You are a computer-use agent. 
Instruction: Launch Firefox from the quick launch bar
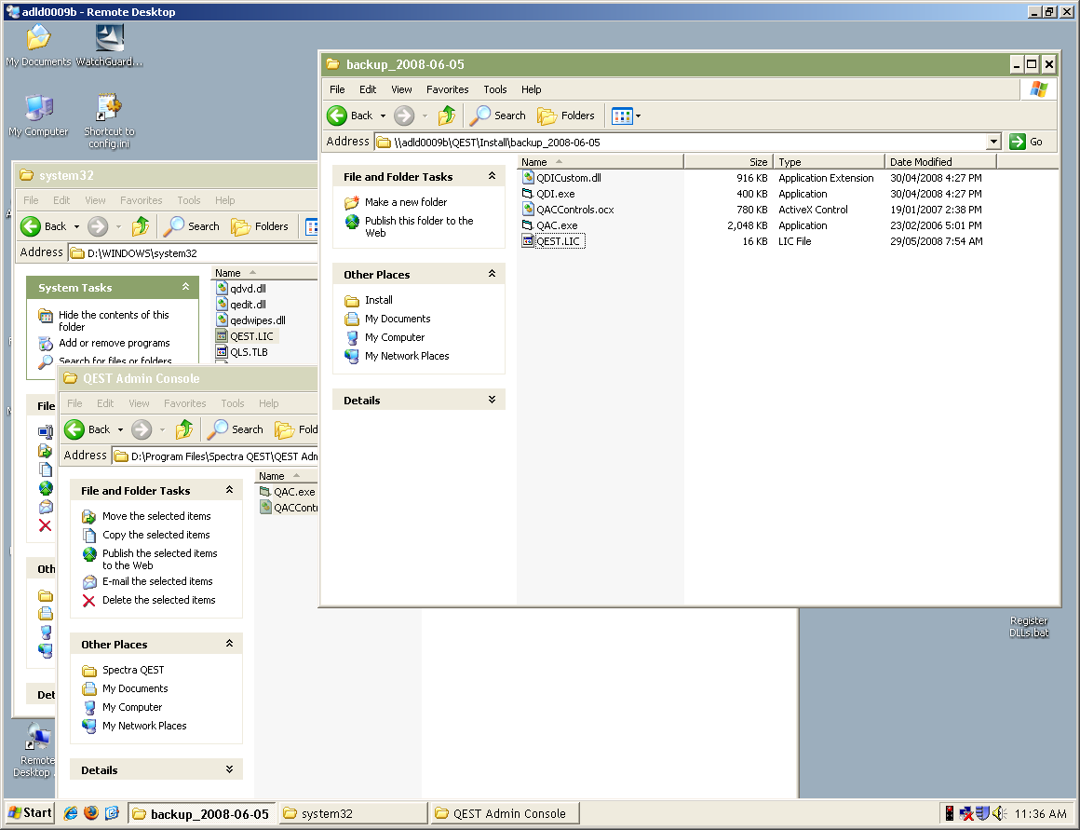click(x=91, y=813)
